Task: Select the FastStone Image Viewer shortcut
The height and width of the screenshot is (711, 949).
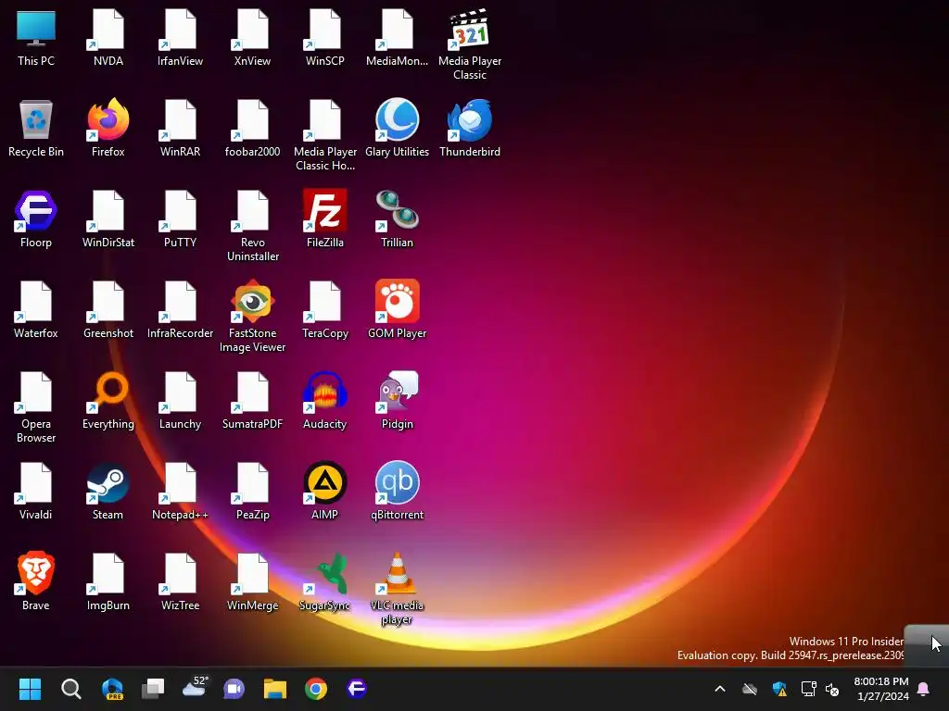Action: (252, 317)
